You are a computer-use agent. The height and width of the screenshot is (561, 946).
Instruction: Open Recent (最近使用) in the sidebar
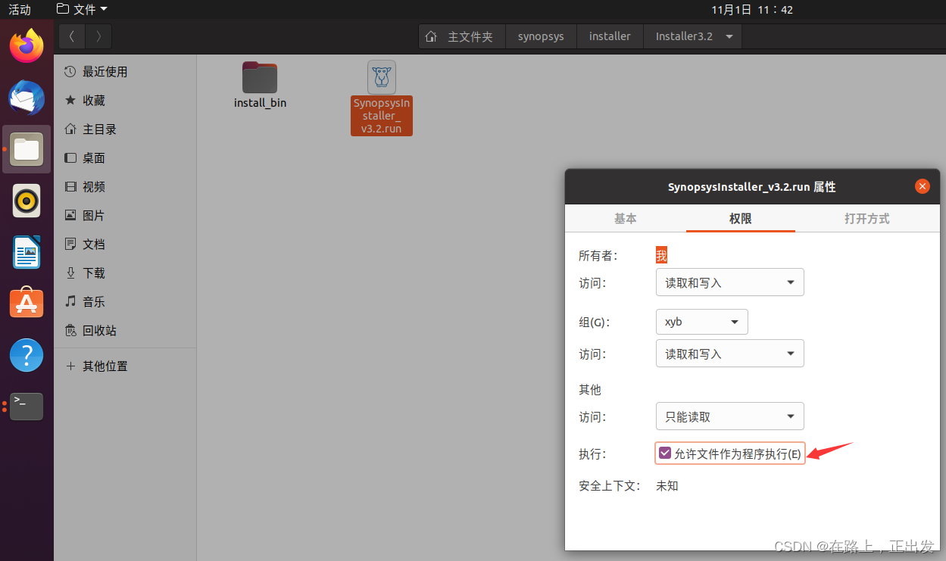point(125,72)
